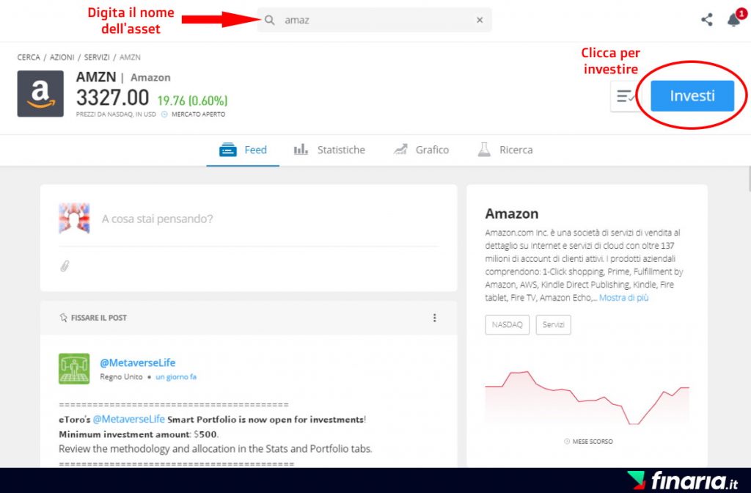Open the AZIONI breadcrumb link
The width and height of the screenshot is (751, 493).
point(62,57)
